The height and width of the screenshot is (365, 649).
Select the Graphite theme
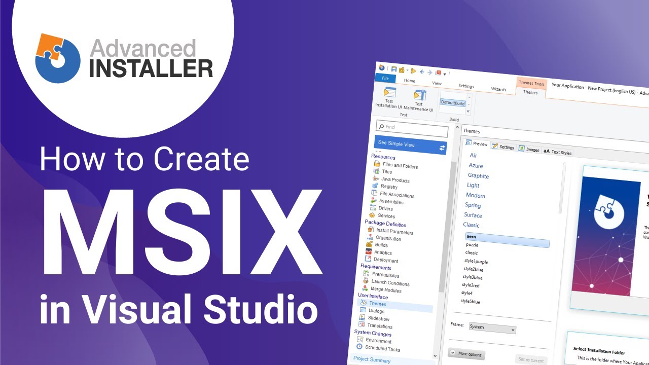[x=478, y=176]
